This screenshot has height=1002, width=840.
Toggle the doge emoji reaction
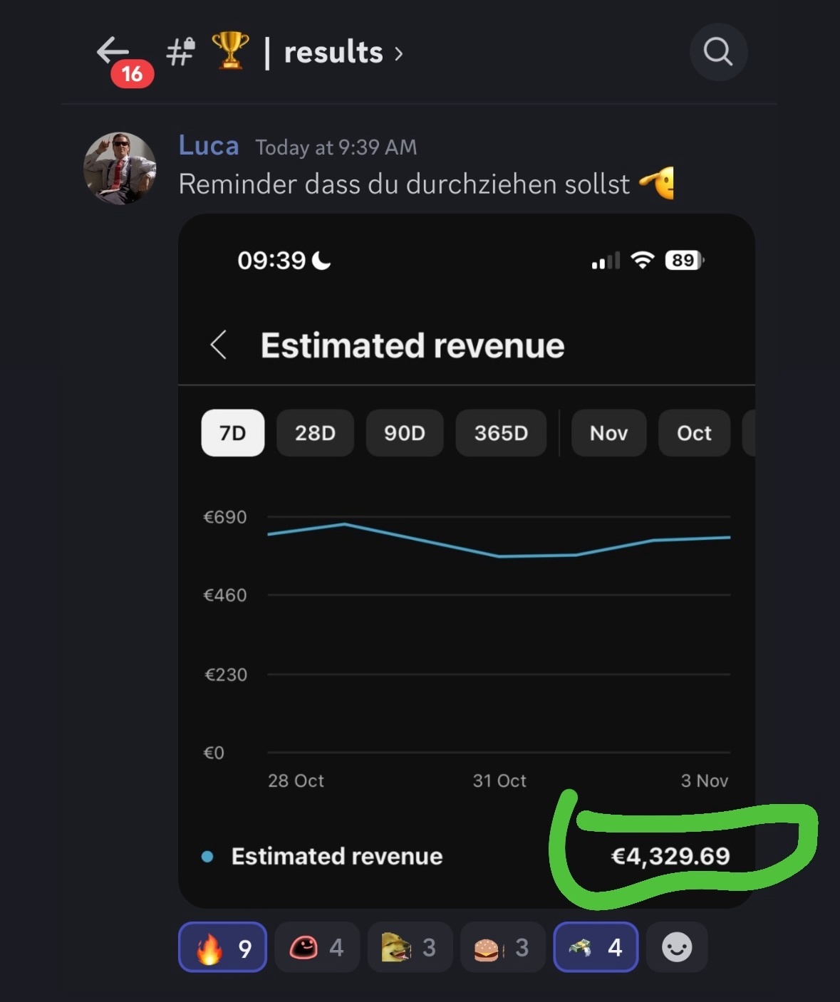coord(410,947)
